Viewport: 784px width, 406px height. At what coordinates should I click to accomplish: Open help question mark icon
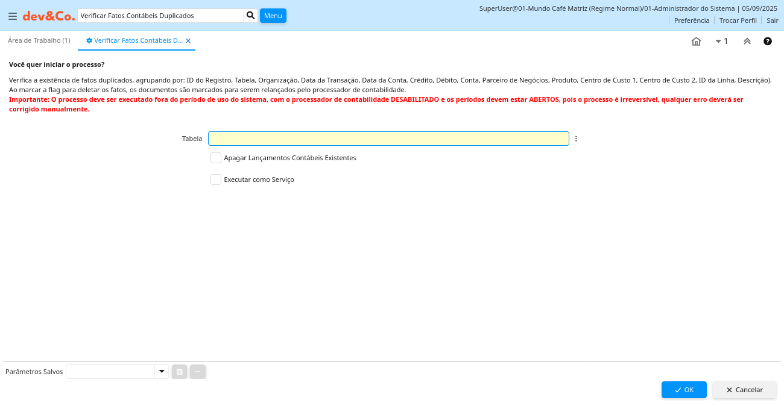(767, 42)
